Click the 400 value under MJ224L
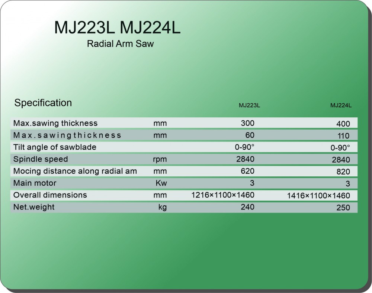This screenshot has height=293, width=372. click(343, 124)
